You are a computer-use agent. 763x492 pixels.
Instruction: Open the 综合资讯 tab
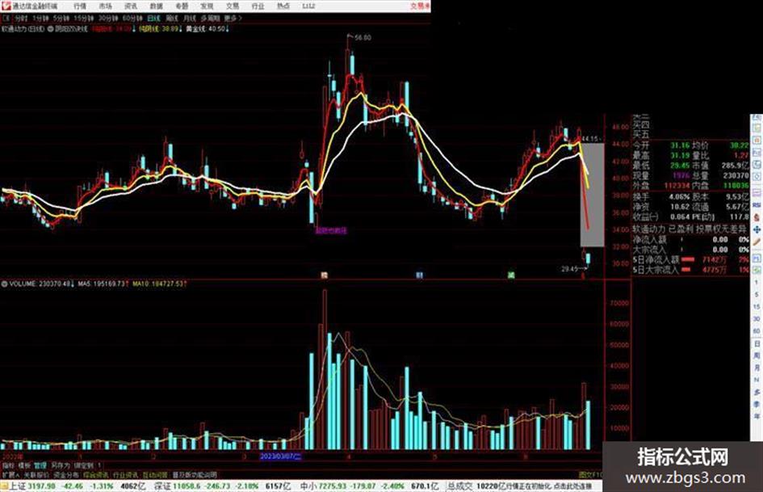point(96,474)
